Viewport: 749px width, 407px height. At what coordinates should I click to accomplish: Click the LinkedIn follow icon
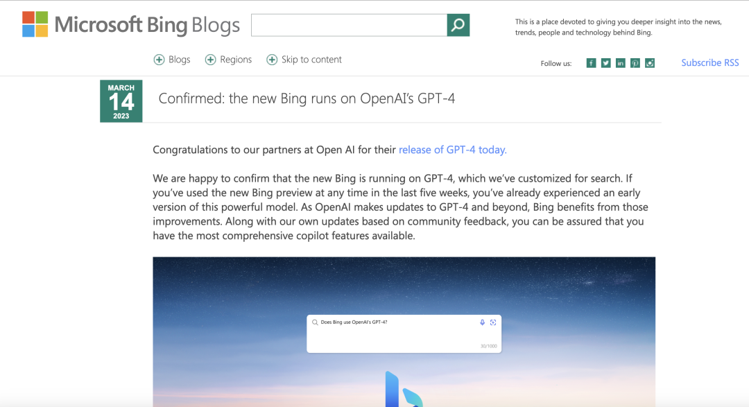tap(620, 63)
